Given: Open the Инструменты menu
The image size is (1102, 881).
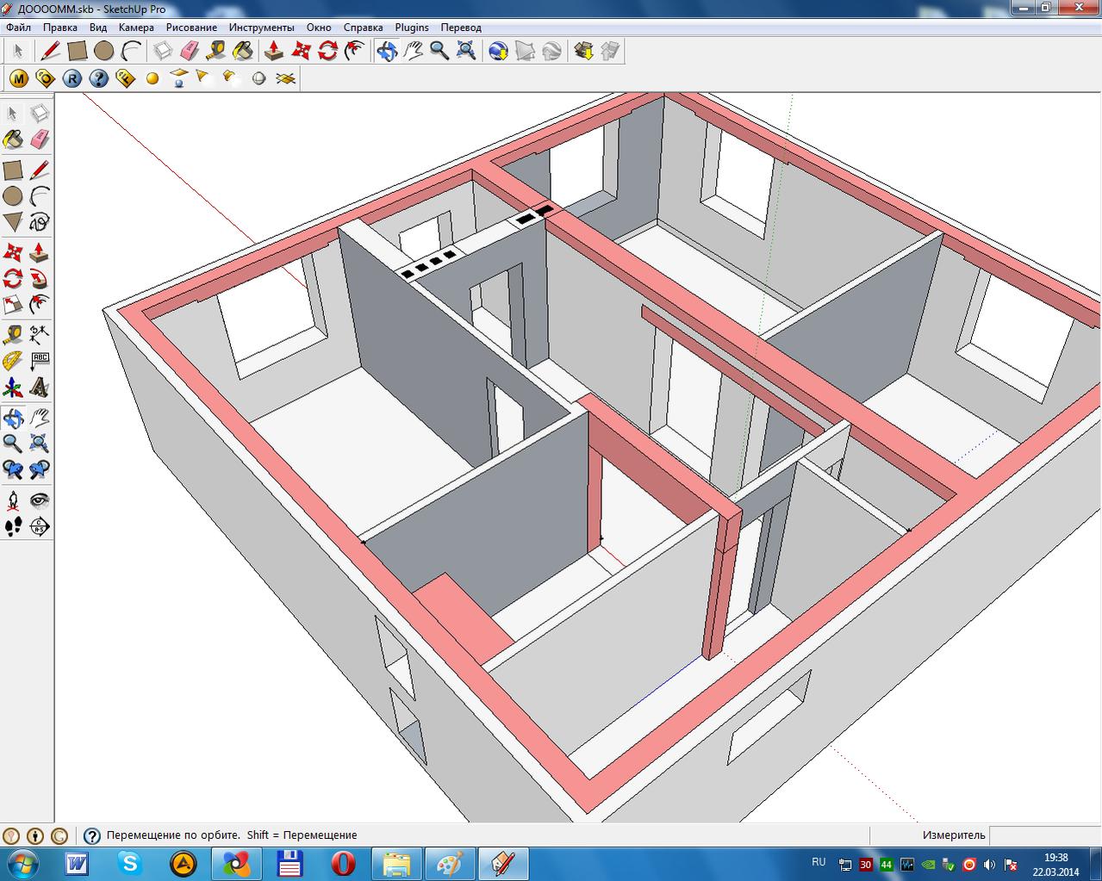Looking at the screenshot, I should pos(261,28).
